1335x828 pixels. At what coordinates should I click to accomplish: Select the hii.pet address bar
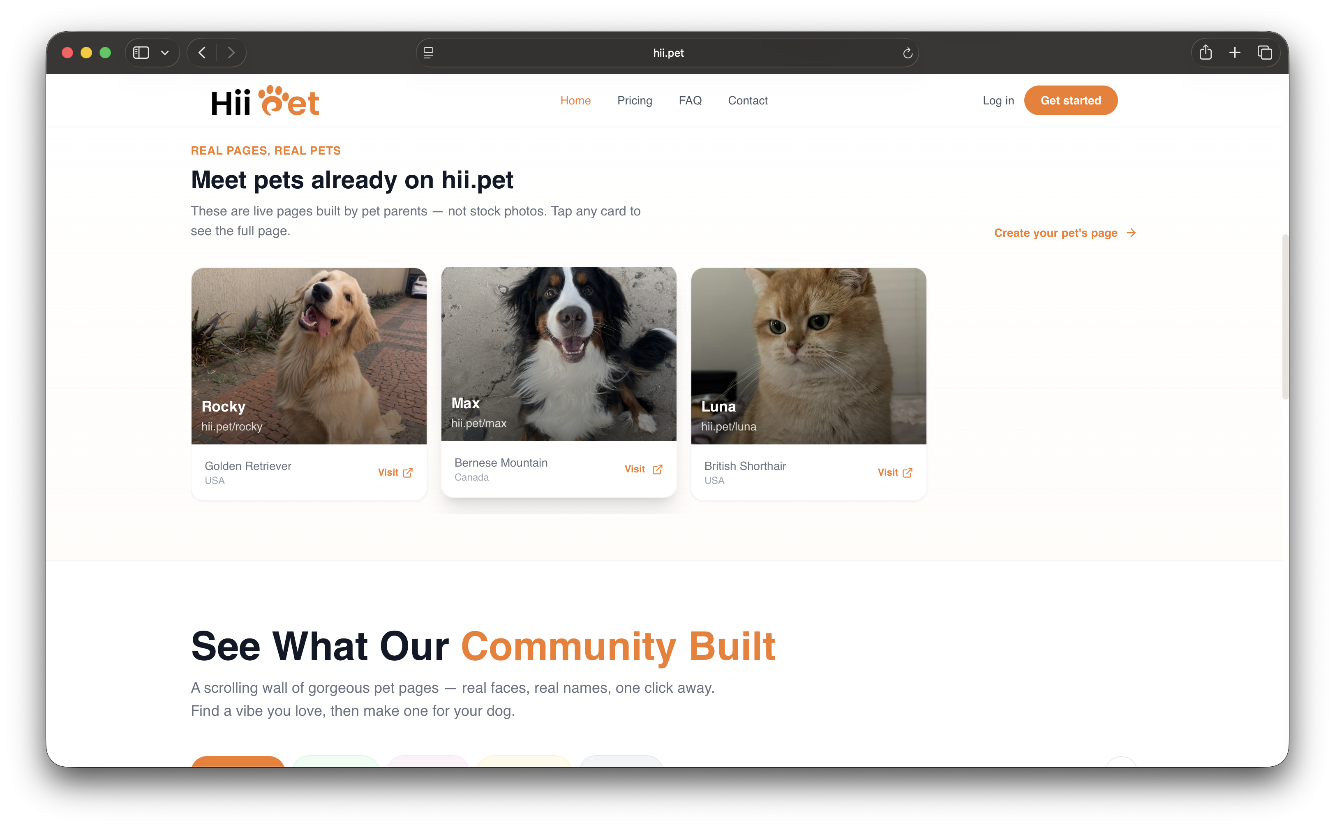pos(667,53)
